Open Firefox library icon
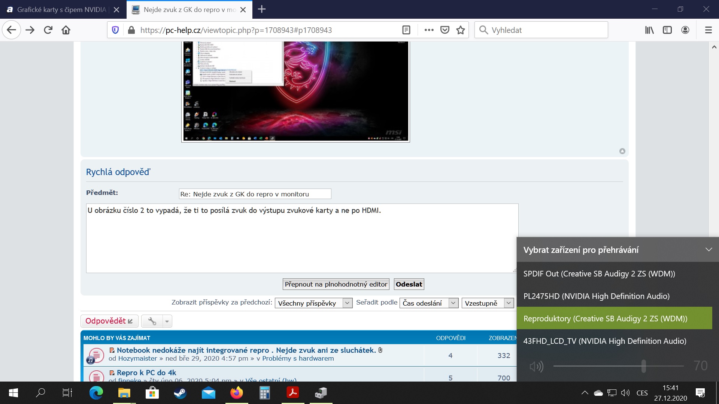Screen dimensions: 719x404 [649, 30]
